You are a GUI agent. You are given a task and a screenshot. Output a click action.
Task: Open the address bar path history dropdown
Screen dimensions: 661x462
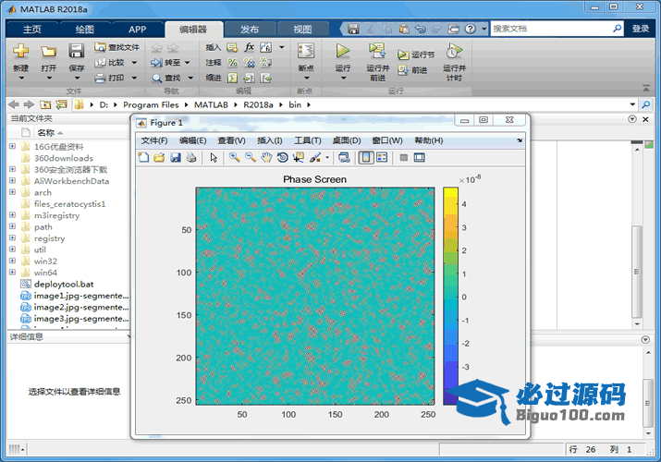coord(632,104)
